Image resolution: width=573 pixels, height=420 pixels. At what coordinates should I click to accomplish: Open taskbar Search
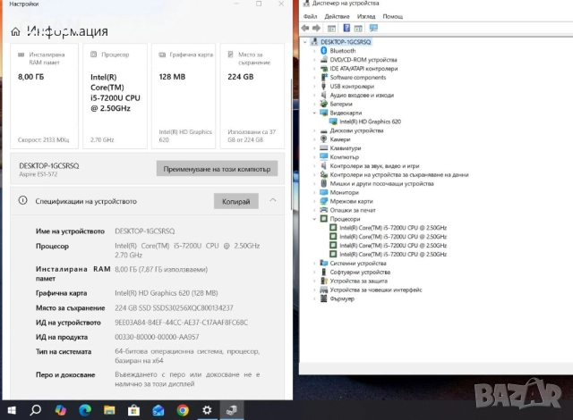pyautogui.click(x=36, y=410)
